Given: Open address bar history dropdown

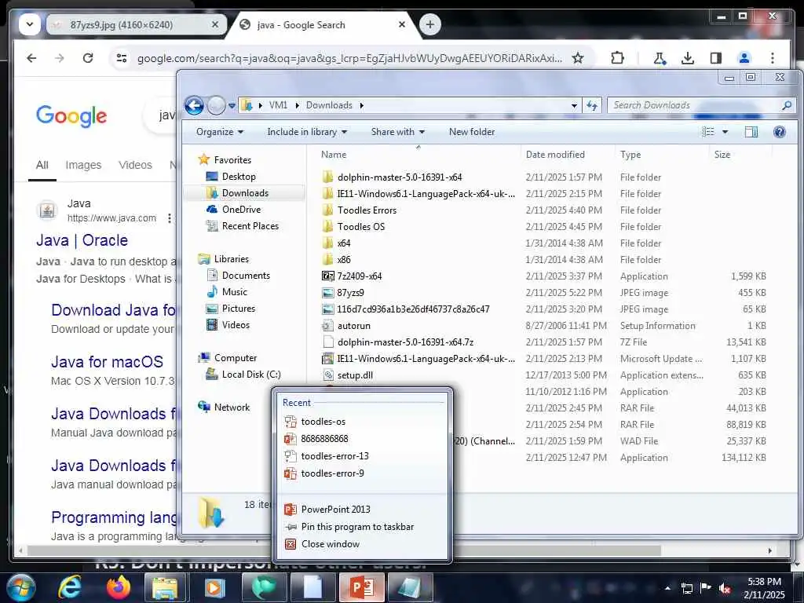Looking at the screenshot, I should [574, 106].
